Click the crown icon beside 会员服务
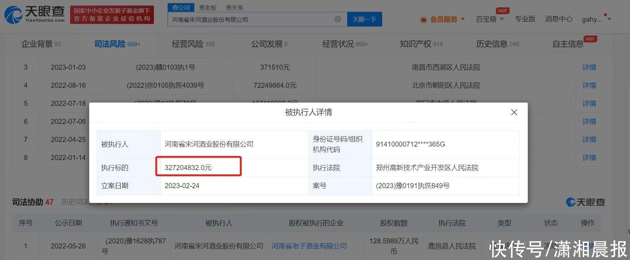630x260 pixels. 423,19
